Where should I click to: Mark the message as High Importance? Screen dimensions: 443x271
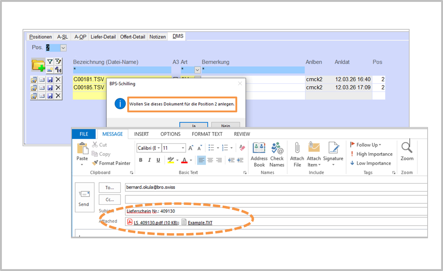pos(371,154)
